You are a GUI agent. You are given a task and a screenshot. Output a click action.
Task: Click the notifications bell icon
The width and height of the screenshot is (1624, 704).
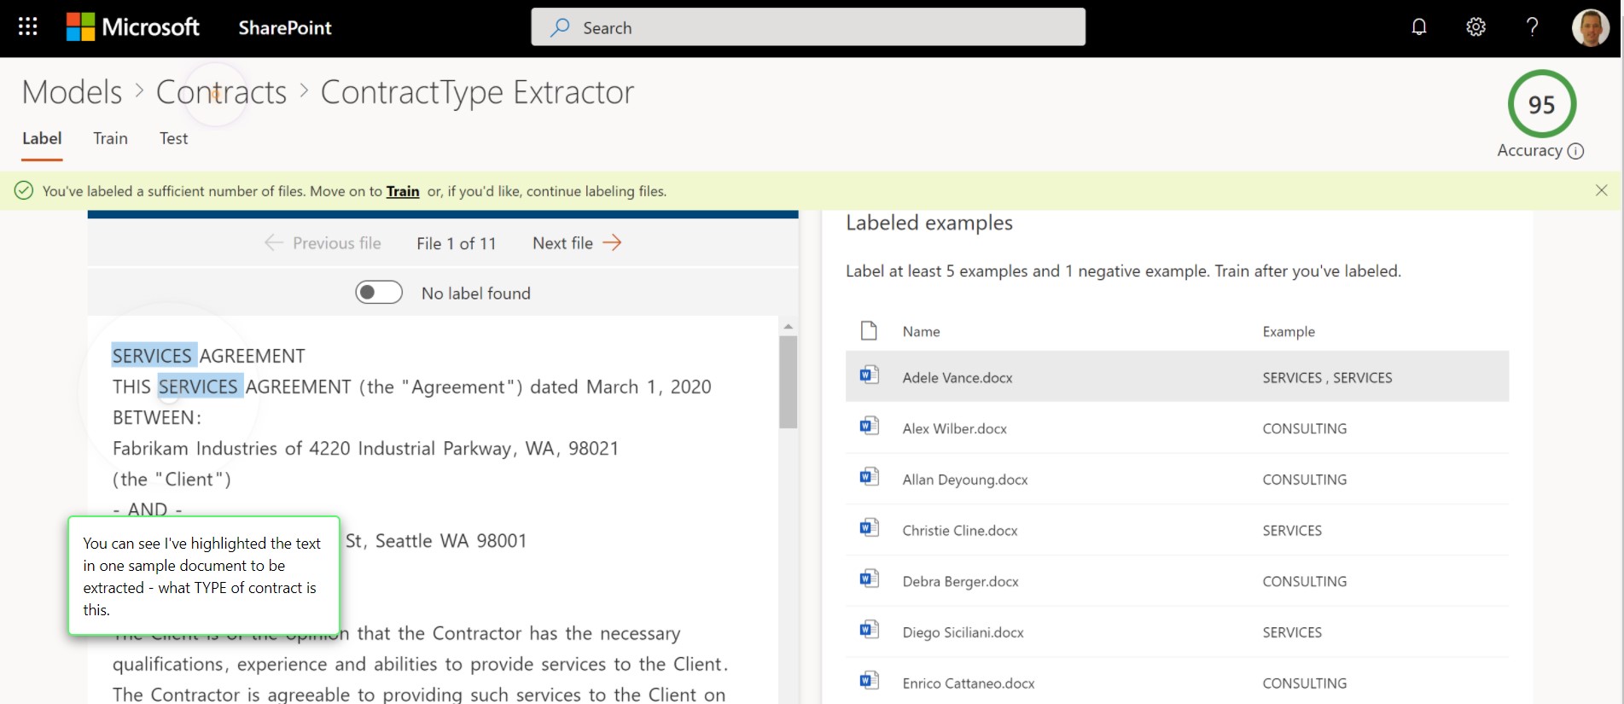1418,27
